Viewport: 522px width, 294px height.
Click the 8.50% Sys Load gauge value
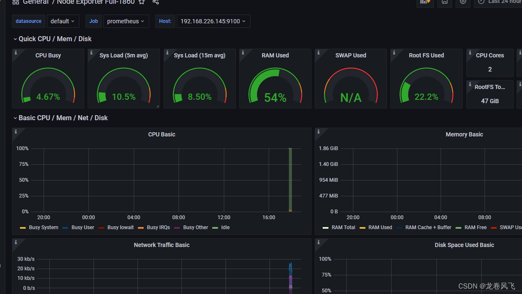(200, 97)
